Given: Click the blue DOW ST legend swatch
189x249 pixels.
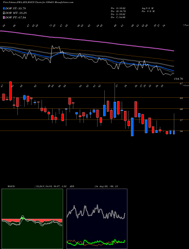Looking at the screenshot, I should pos(4,8).
